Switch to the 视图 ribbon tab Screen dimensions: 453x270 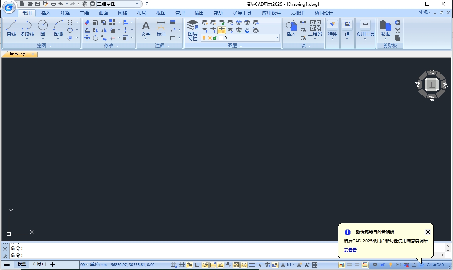pyautogui.click(x=161, y=13)
